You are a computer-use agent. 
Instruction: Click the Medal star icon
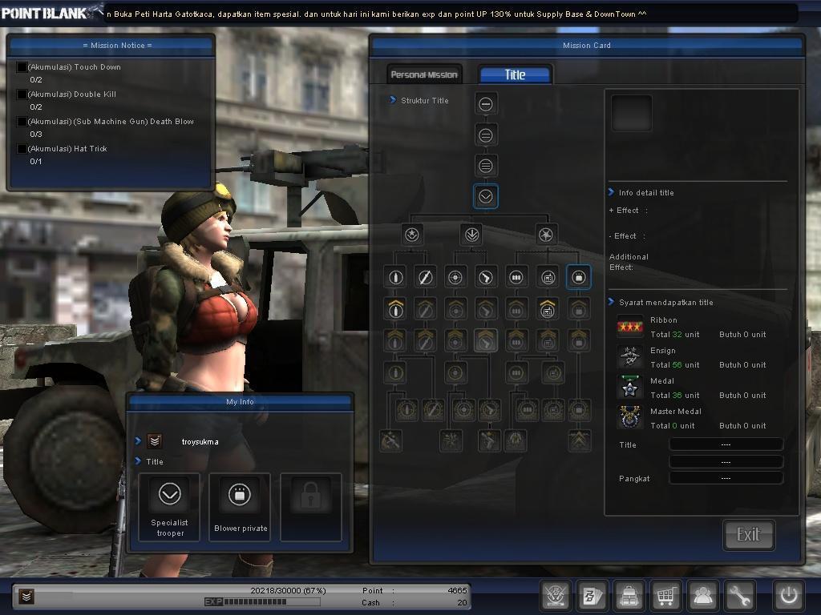629,388
